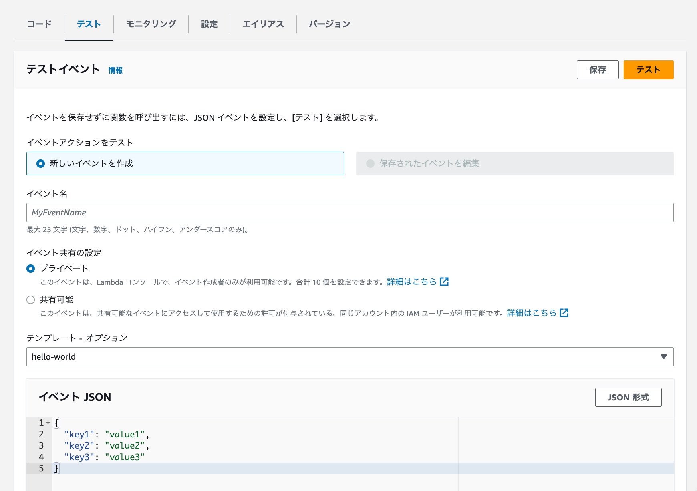The image size is (697, 491).
Task: Switch to the コード tab
Action: click(x=39, y=24)
